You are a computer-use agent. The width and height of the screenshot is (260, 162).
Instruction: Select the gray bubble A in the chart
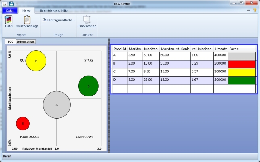coord(56,105)
